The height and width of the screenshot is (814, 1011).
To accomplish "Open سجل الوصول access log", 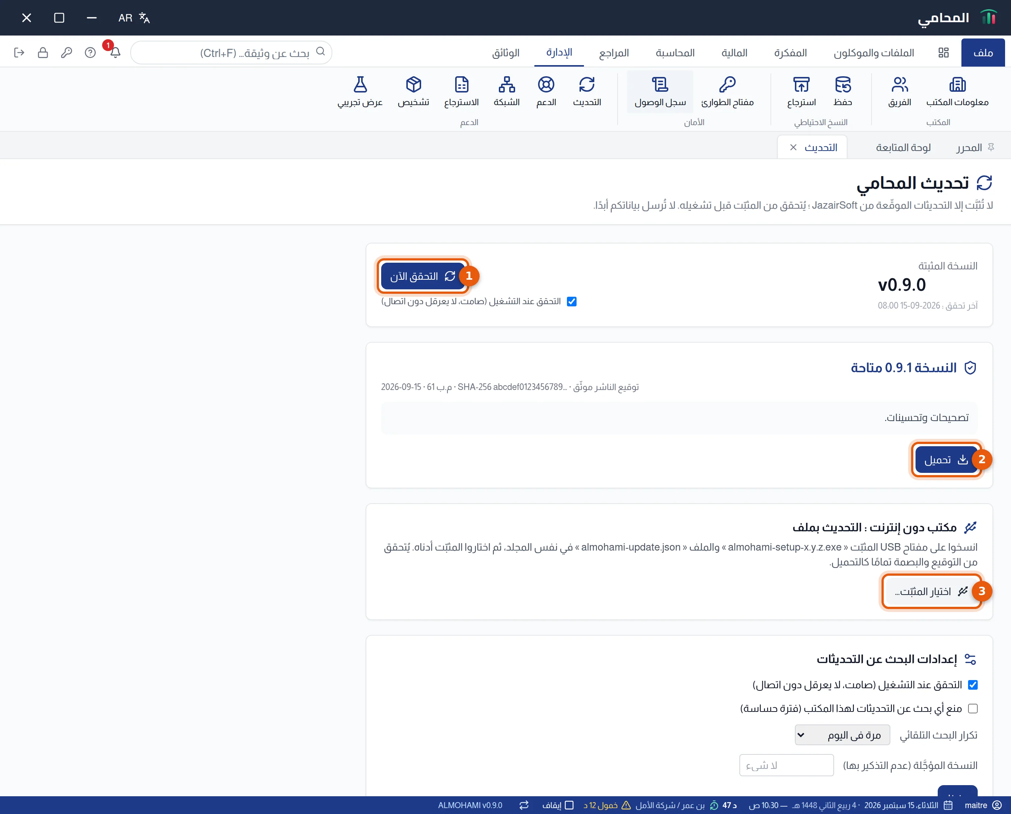I will 660,91.
